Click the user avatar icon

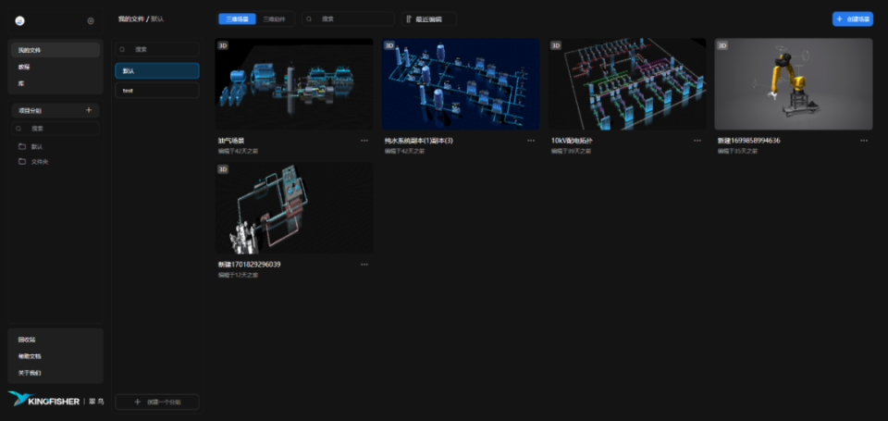pos(19,21)
